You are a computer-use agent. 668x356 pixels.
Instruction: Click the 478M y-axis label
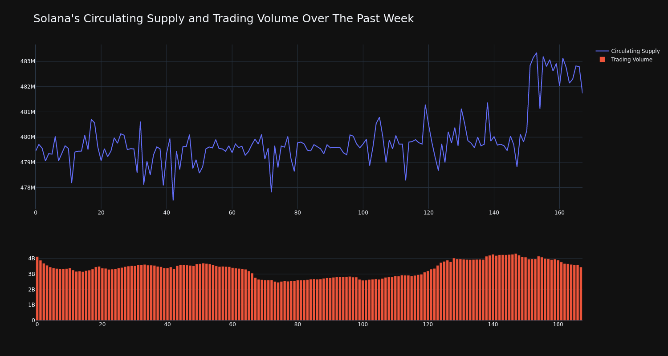click(28, 188)
